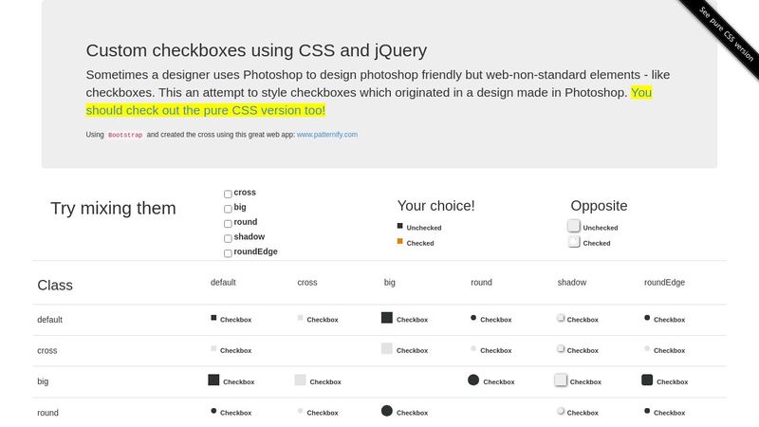759x427 pixels.
Task: Toggle the big row checkbox under roundEdge column
Action: click(x=647, y=380)
